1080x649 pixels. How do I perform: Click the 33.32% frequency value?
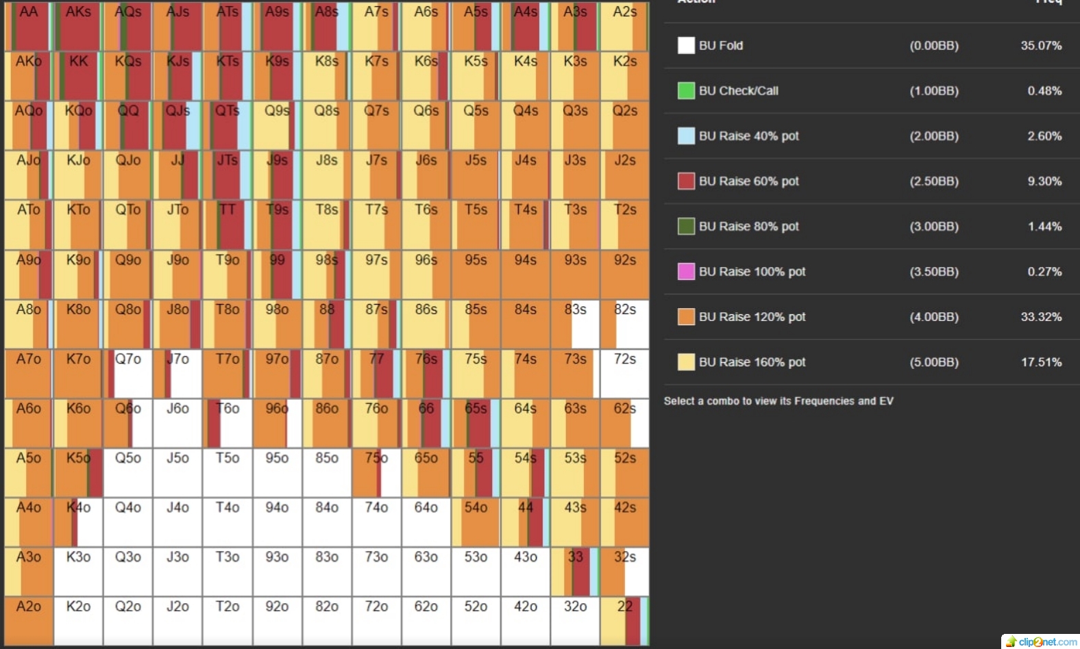(1041, 316)
